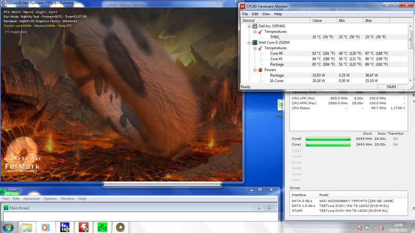Click the Dell Inc. motherboard icon
The image size is (415, 233).
pos(255,26)
